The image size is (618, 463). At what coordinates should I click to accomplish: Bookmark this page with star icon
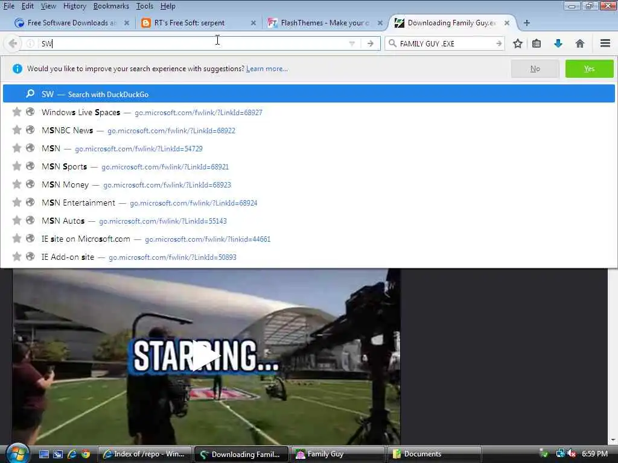pyautogui.click(x=517, y=43)
